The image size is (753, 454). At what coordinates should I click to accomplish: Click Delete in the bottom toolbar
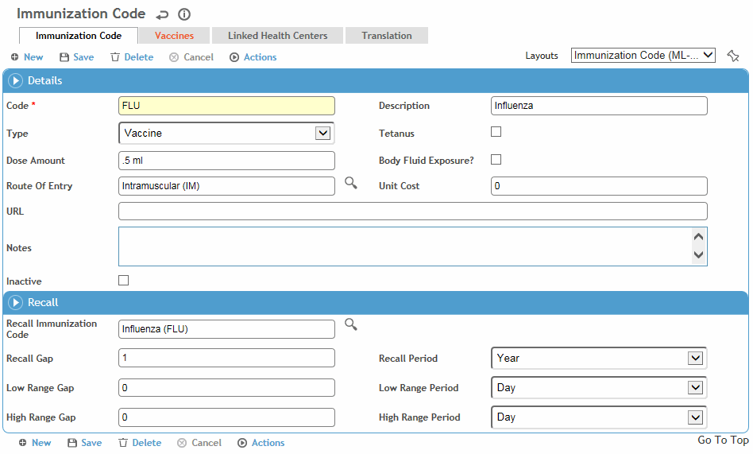pos(141,443)
